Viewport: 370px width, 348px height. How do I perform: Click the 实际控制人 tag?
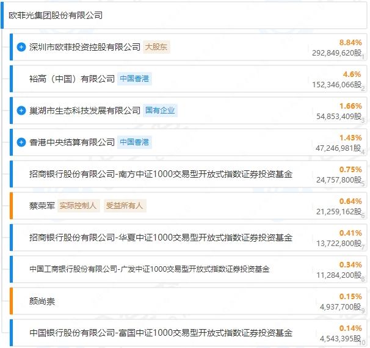click(78, 206)
